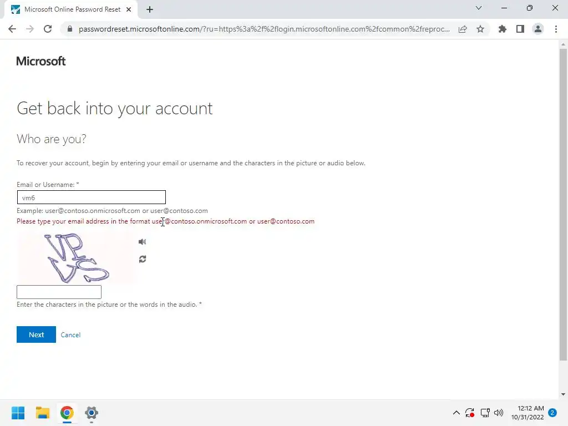Open tab search dropdown arrow
568x426 pixels.
pos(479,8)
